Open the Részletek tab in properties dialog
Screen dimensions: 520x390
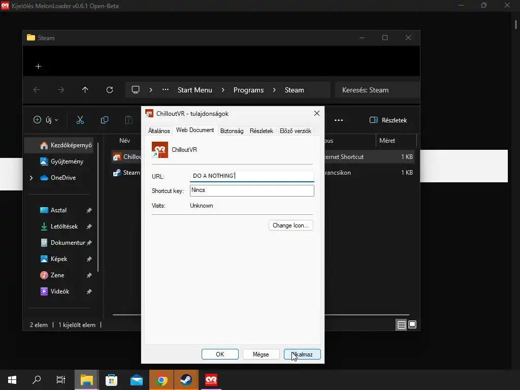tap(262, 131)
